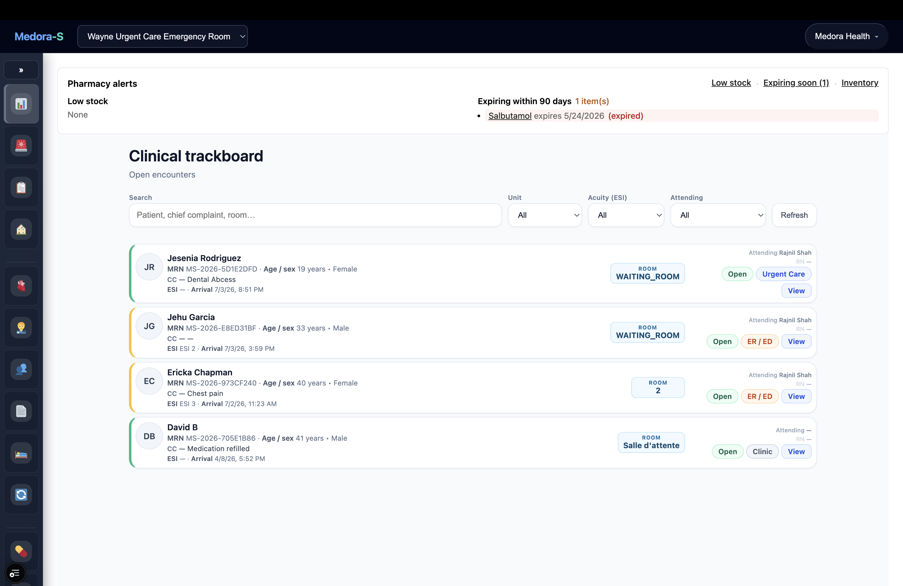
Task: Open the Medora Health account menu
Action: [x=846, y=36]
